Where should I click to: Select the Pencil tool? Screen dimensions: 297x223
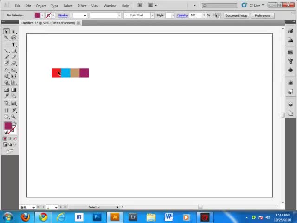[x=13, y=57]
